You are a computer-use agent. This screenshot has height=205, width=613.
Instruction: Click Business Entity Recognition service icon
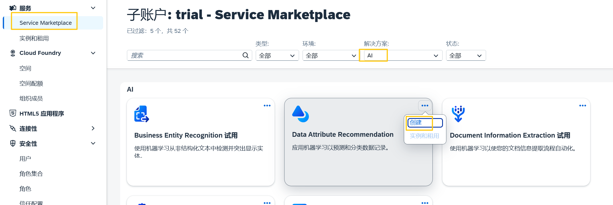(142, 114)
